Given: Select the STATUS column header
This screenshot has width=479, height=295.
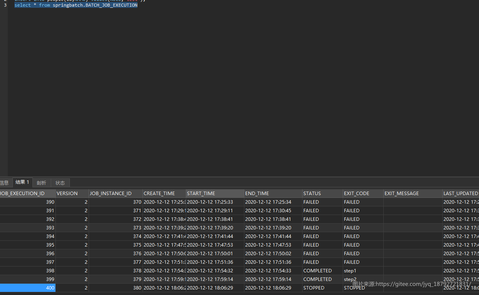Looking at the screenshot, I should click(322, 194).
